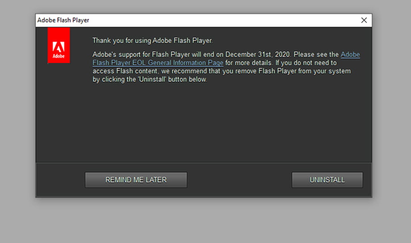411x243 pixels.
Task: Click the 'Adobe's support for Flash Player' text
Action: [x=141, y=54]
